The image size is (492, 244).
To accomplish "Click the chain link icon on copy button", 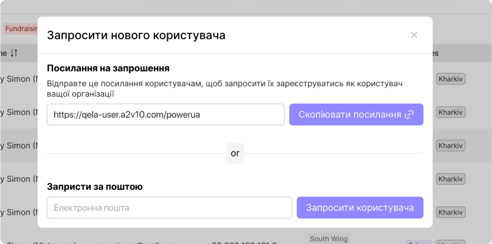I will (409, 115).
